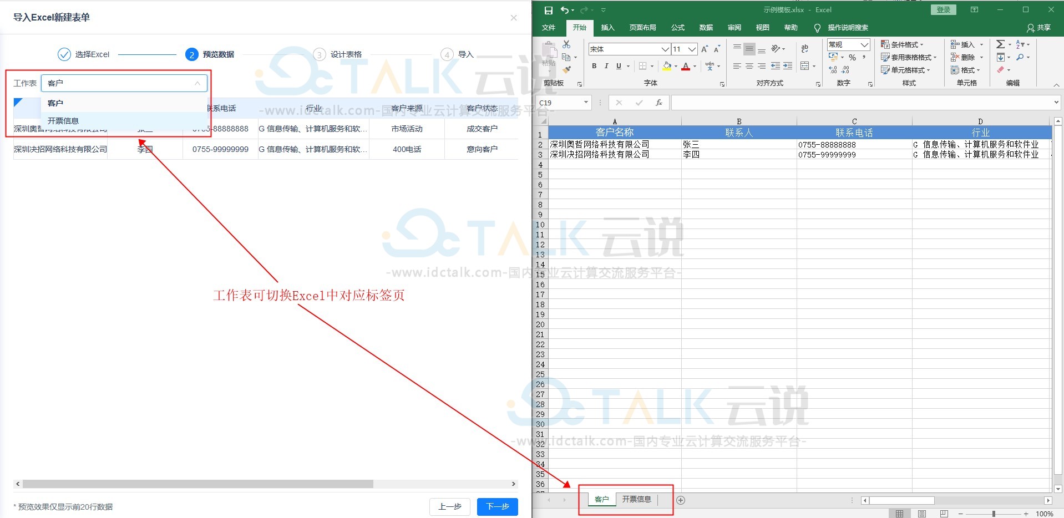Click the Find & Select magnifier icon
This screenshot has height=518, width=1064.
coord(1020,57)
